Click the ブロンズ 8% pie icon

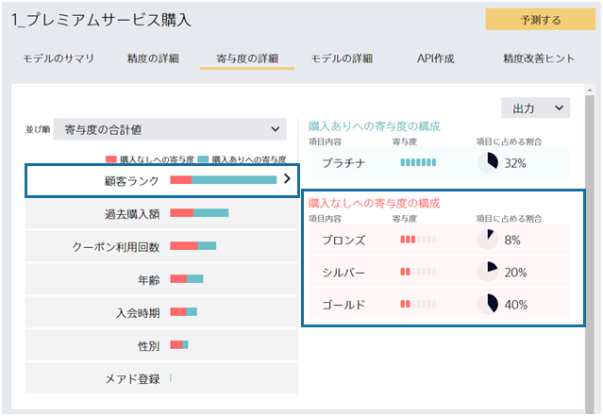(488, 240)
